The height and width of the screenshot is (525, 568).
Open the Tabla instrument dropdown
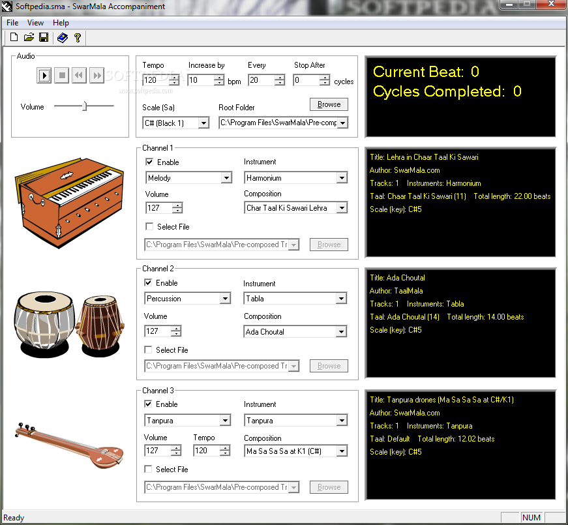tap(341, 299)
